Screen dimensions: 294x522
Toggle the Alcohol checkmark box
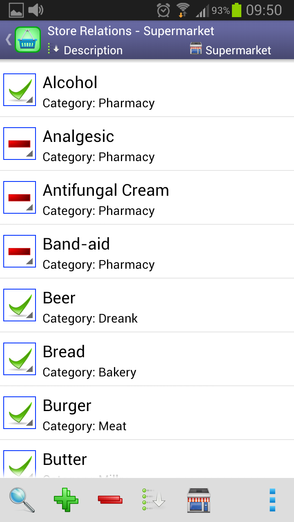tap(20, 90)
